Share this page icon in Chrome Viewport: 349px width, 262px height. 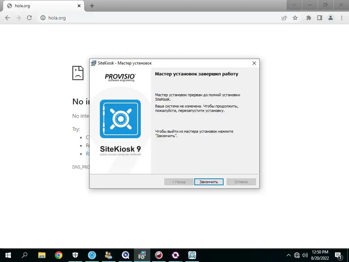(284, 18)
